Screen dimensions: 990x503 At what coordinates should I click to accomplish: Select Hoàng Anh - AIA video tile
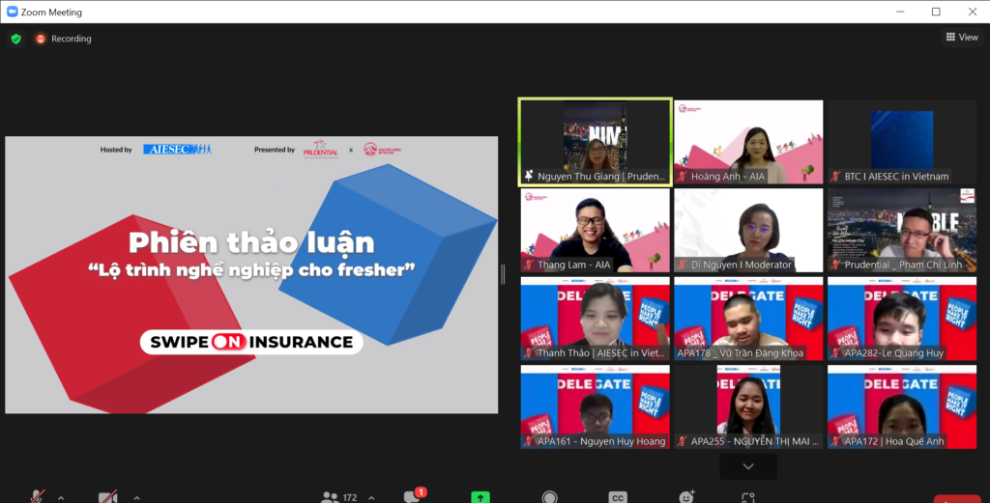(748, 142)
